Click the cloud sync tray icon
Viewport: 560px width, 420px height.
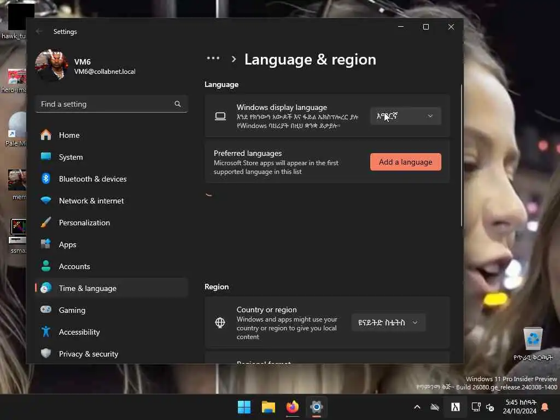click(435, 407)
